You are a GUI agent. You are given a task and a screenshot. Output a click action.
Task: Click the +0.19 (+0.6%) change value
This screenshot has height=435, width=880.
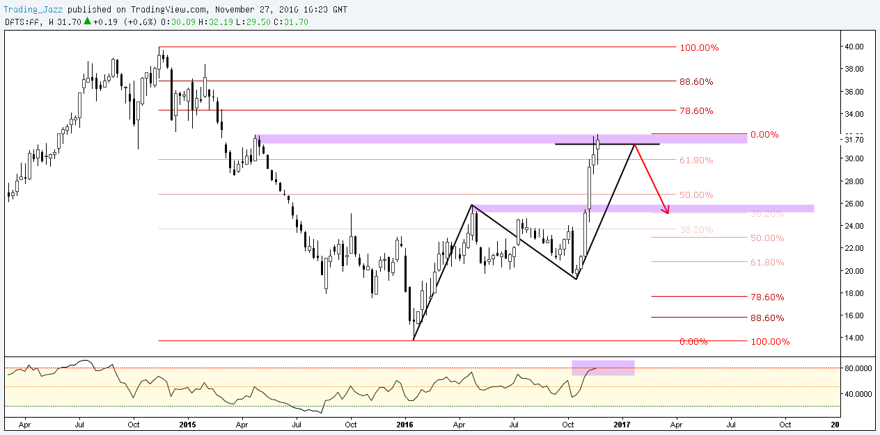(125, 22)
